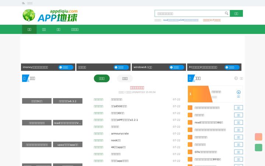This screenshot has height=166, width=265.
Task: Open the tile starting with "read" ending "V..."
Action: click(x=68, y=123)
